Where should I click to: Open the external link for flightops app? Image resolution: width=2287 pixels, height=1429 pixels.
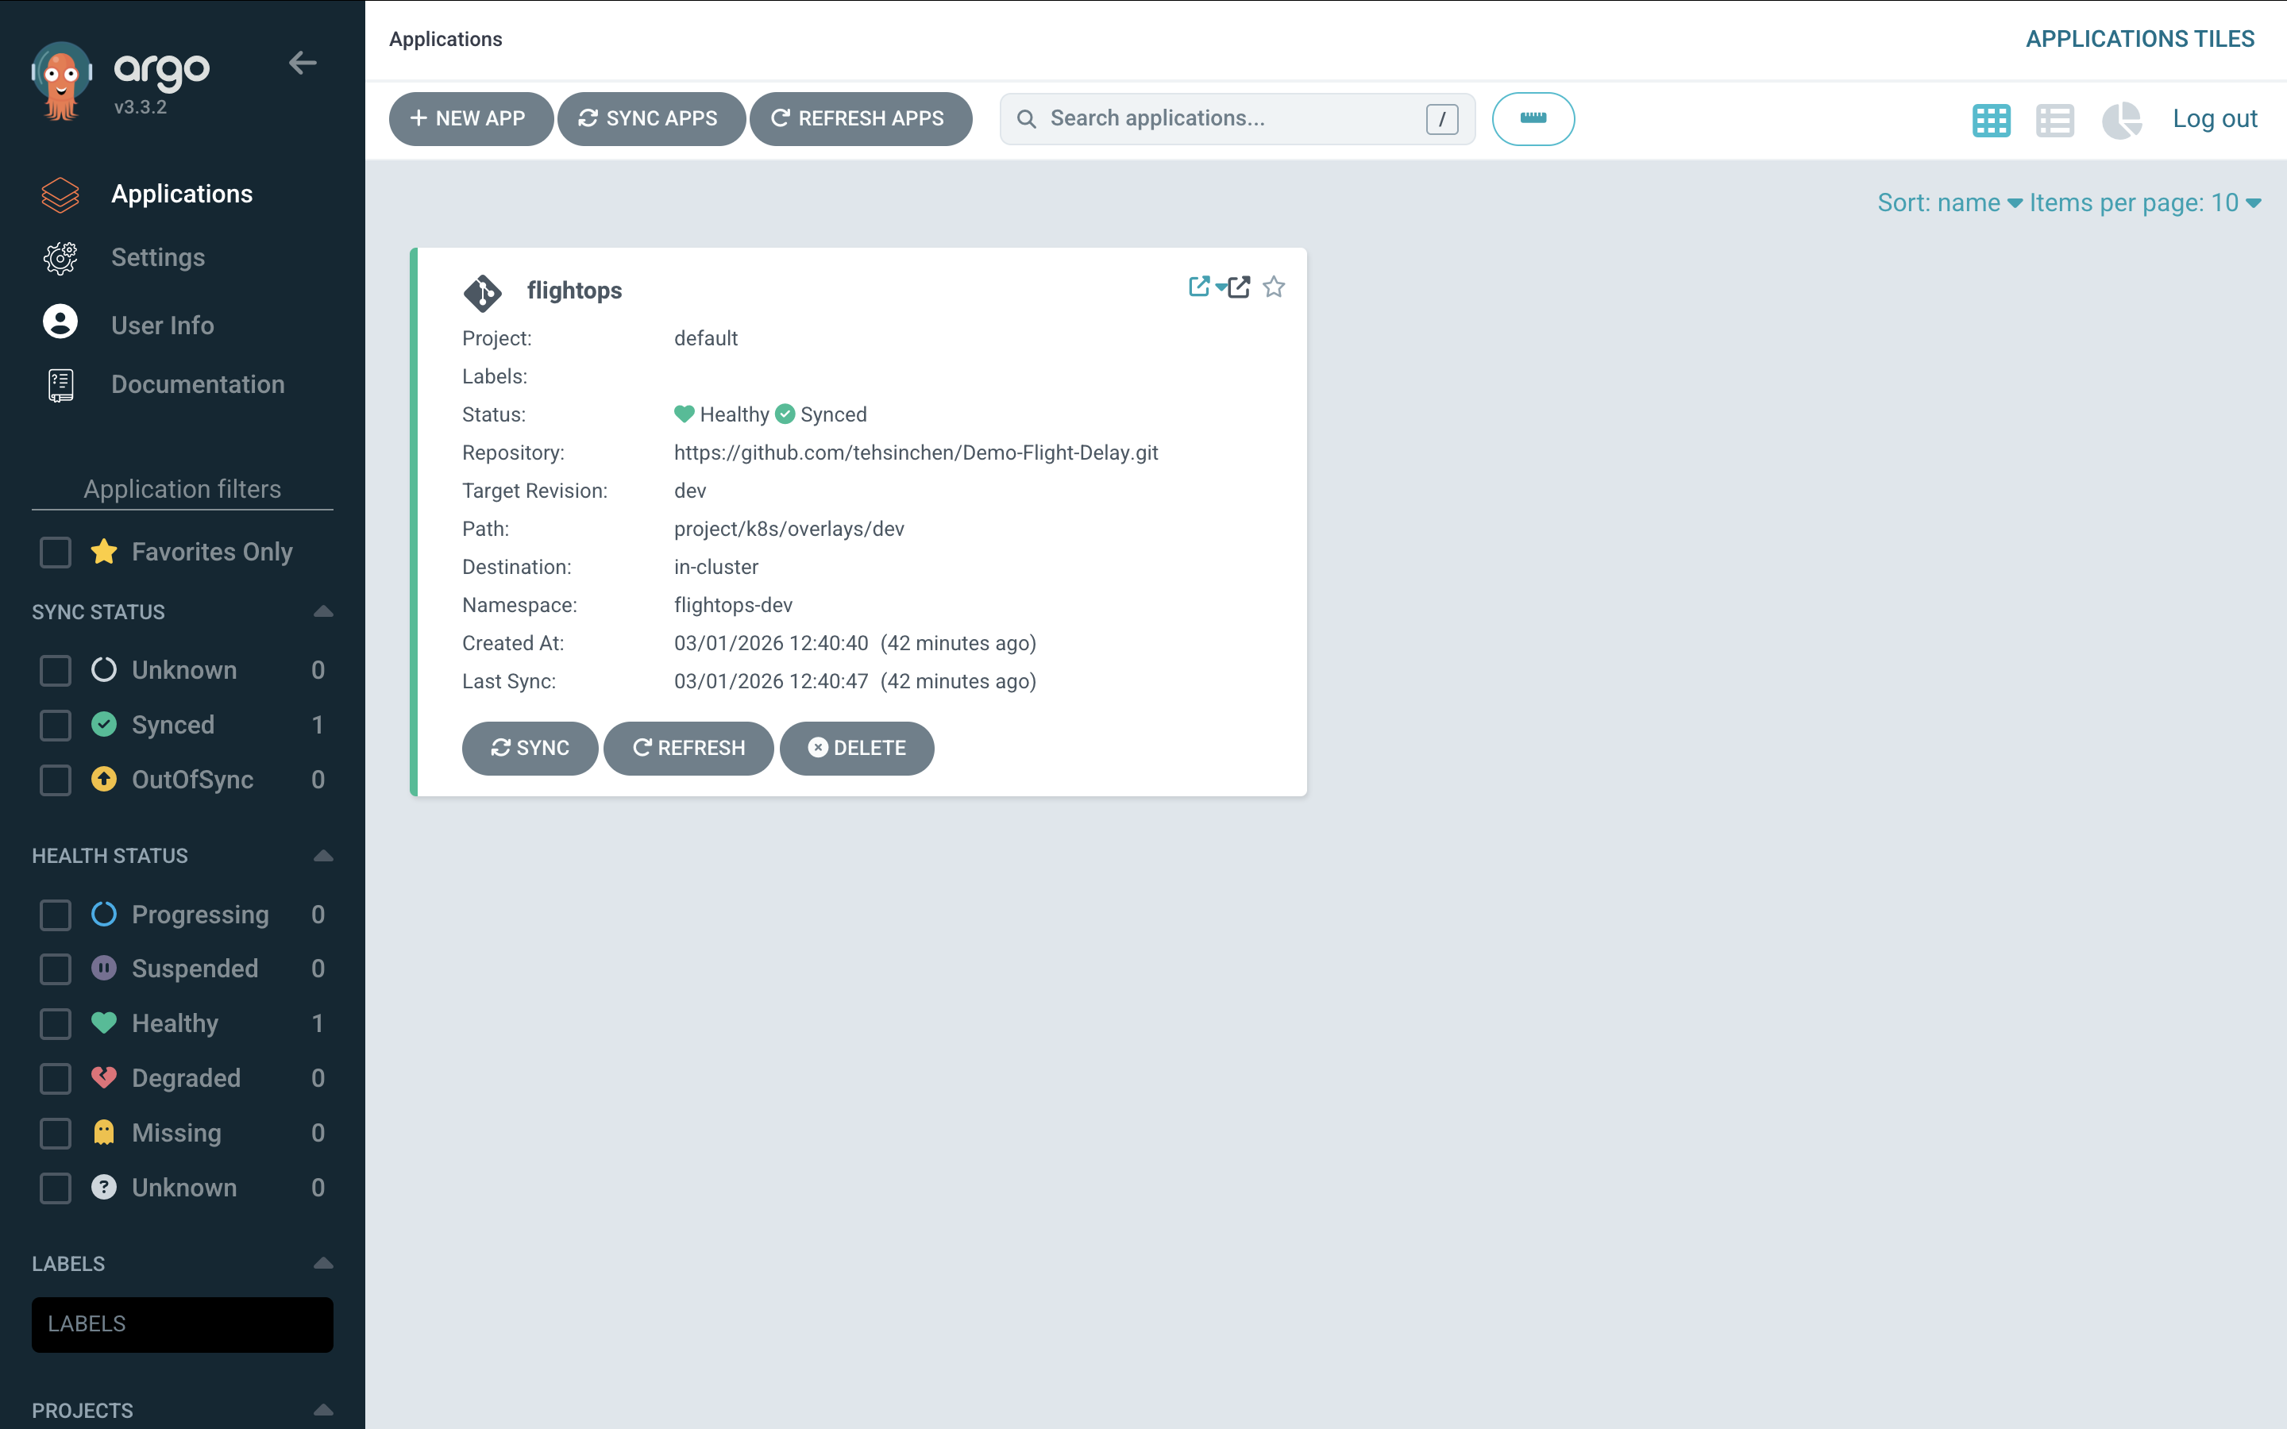click(x=1198, y=287)
